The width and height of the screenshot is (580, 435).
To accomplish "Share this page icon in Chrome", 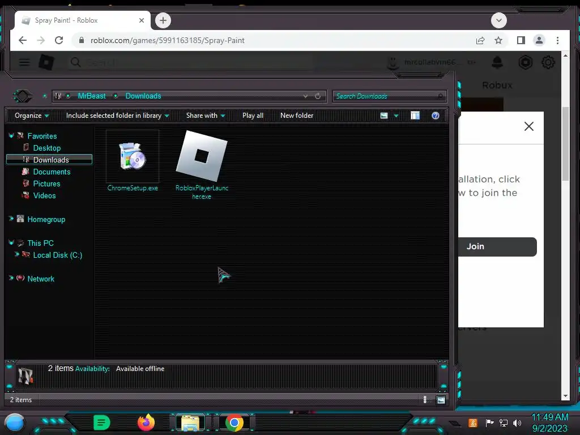I will [x=480, y=40].
